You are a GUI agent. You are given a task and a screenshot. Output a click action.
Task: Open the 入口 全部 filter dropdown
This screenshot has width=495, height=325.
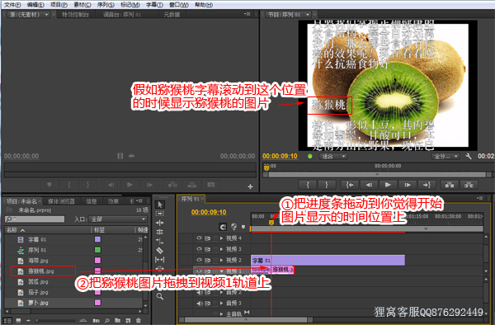(x=118, y=219)
